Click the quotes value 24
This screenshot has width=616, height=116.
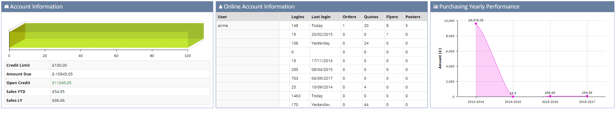366,43
